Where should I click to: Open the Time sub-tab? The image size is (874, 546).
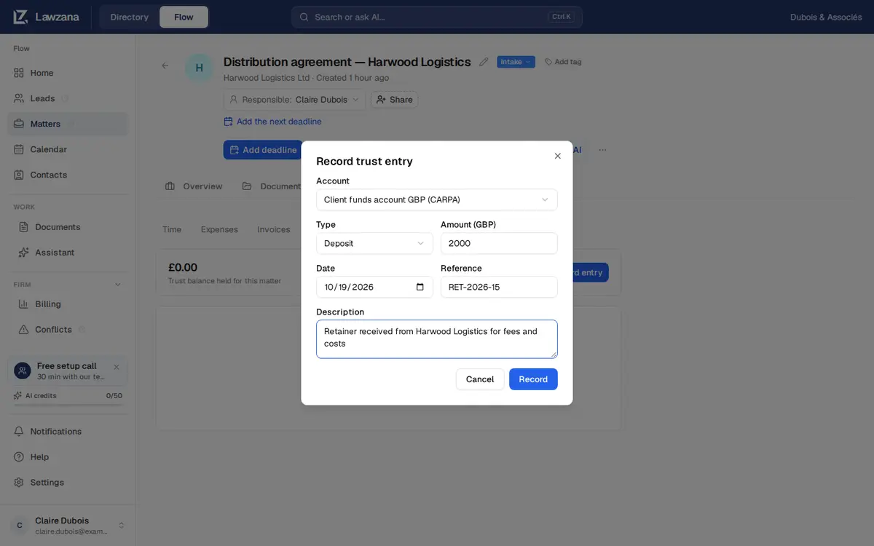pos(172,229)
